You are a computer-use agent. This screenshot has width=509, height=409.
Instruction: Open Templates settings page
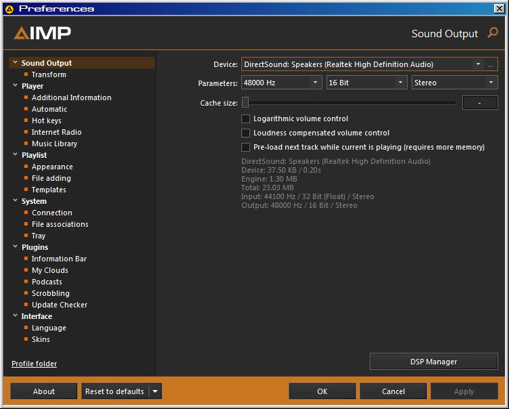[49, 190]
